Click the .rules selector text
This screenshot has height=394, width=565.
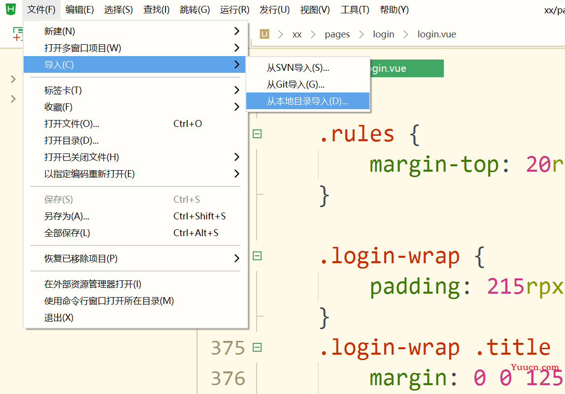pos(357,134)
